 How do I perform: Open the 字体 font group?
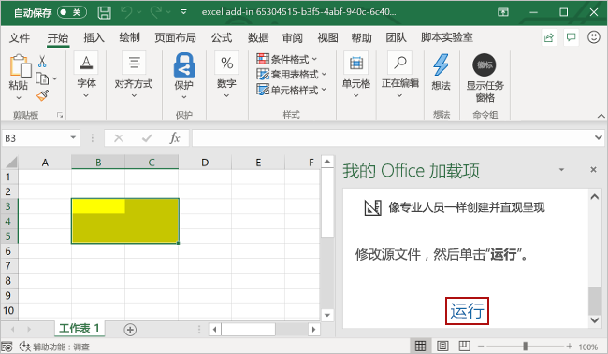(x=86, y=75)
